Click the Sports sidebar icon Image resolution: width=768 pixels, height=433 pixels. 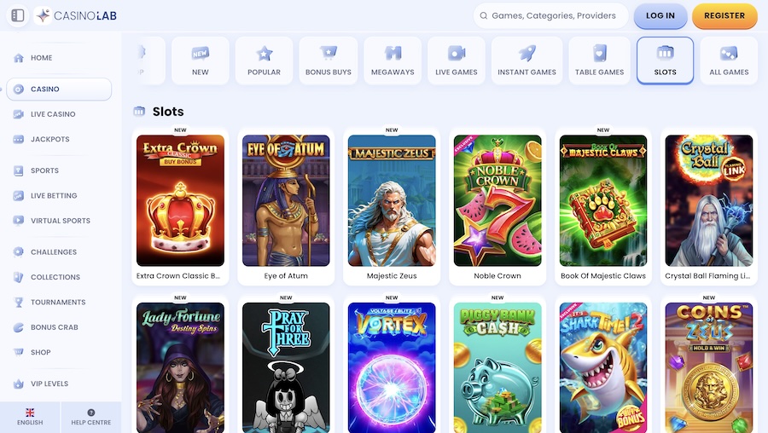[x=19, y=170]
